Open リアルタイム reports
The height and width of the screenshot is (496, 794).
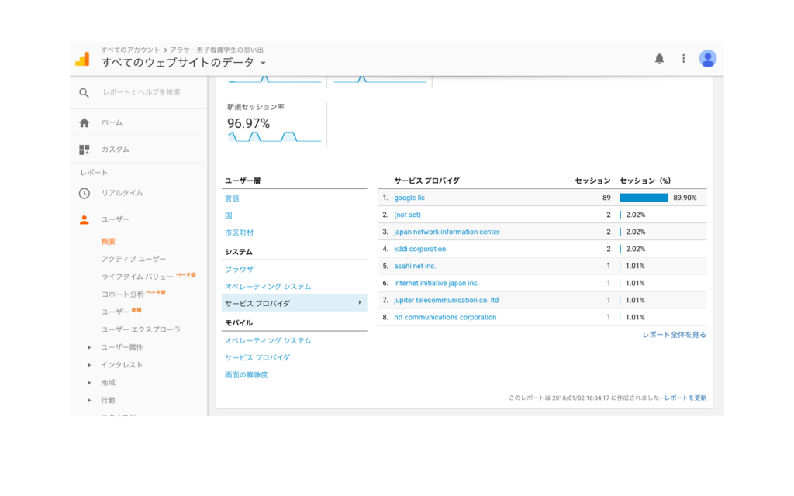pos(122,193)
